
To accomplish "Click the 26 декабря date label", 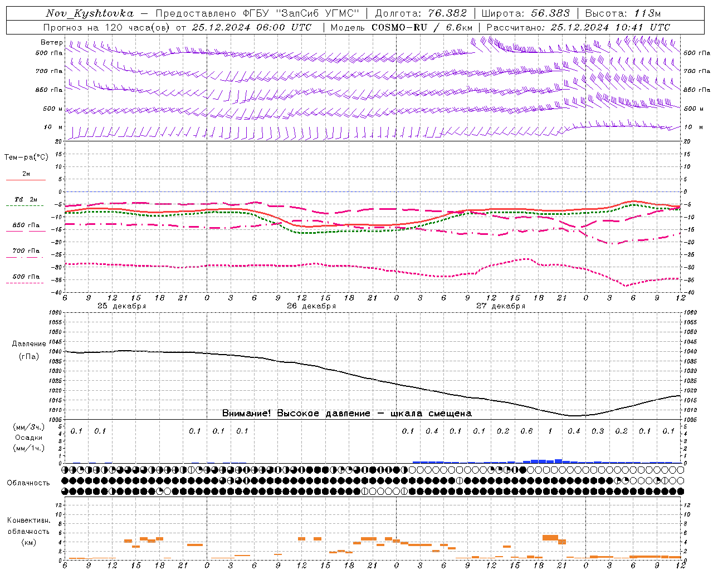I will pos(311,306).
